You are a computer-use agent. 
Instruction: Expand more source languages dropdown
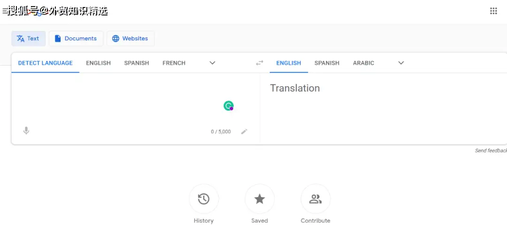click(213, 63)
